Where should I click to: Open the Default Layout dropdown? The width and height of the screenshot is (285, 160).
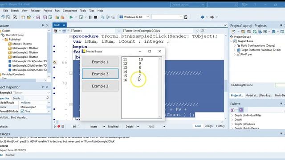tap(203, 4)
